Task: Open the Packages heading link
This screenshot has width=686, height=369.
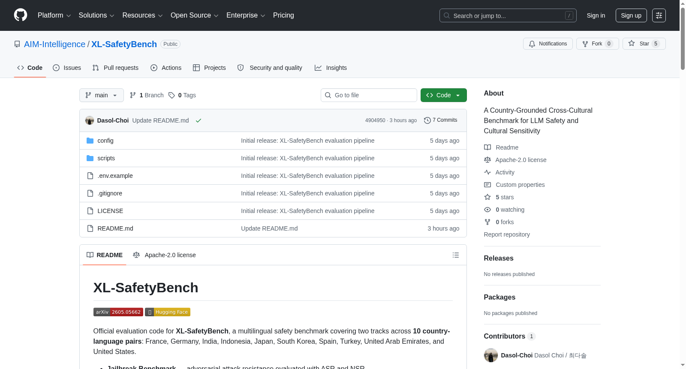Action: coord(499,297)
